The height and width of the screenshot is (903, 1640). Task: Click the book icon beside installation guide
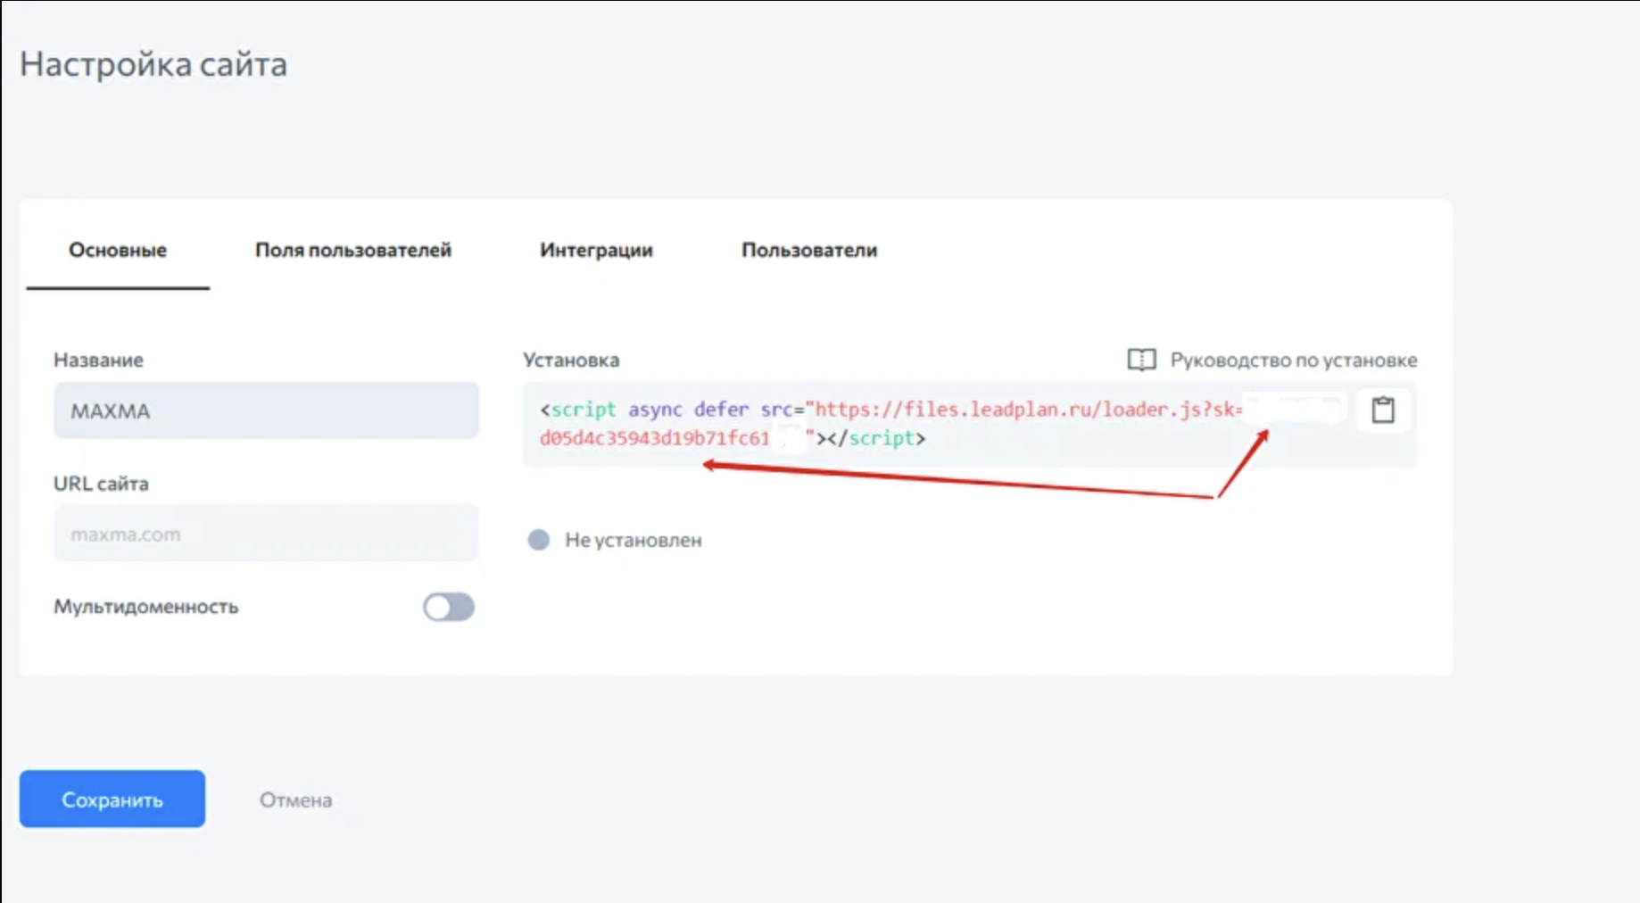[x=1141, y=360]
